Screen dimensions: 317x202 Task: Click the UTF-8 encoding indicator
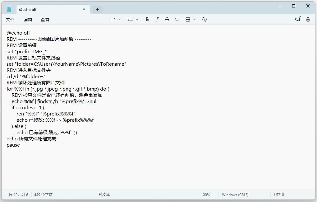pyautogui.click(x=279, y=195)
